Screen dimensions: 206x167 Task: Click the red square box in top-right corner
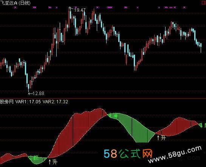click(x=204, y=3)
